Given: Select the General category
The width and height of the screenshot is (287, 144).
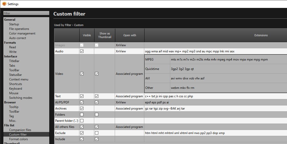Looking at the screenshot, I should coord(10,20).
